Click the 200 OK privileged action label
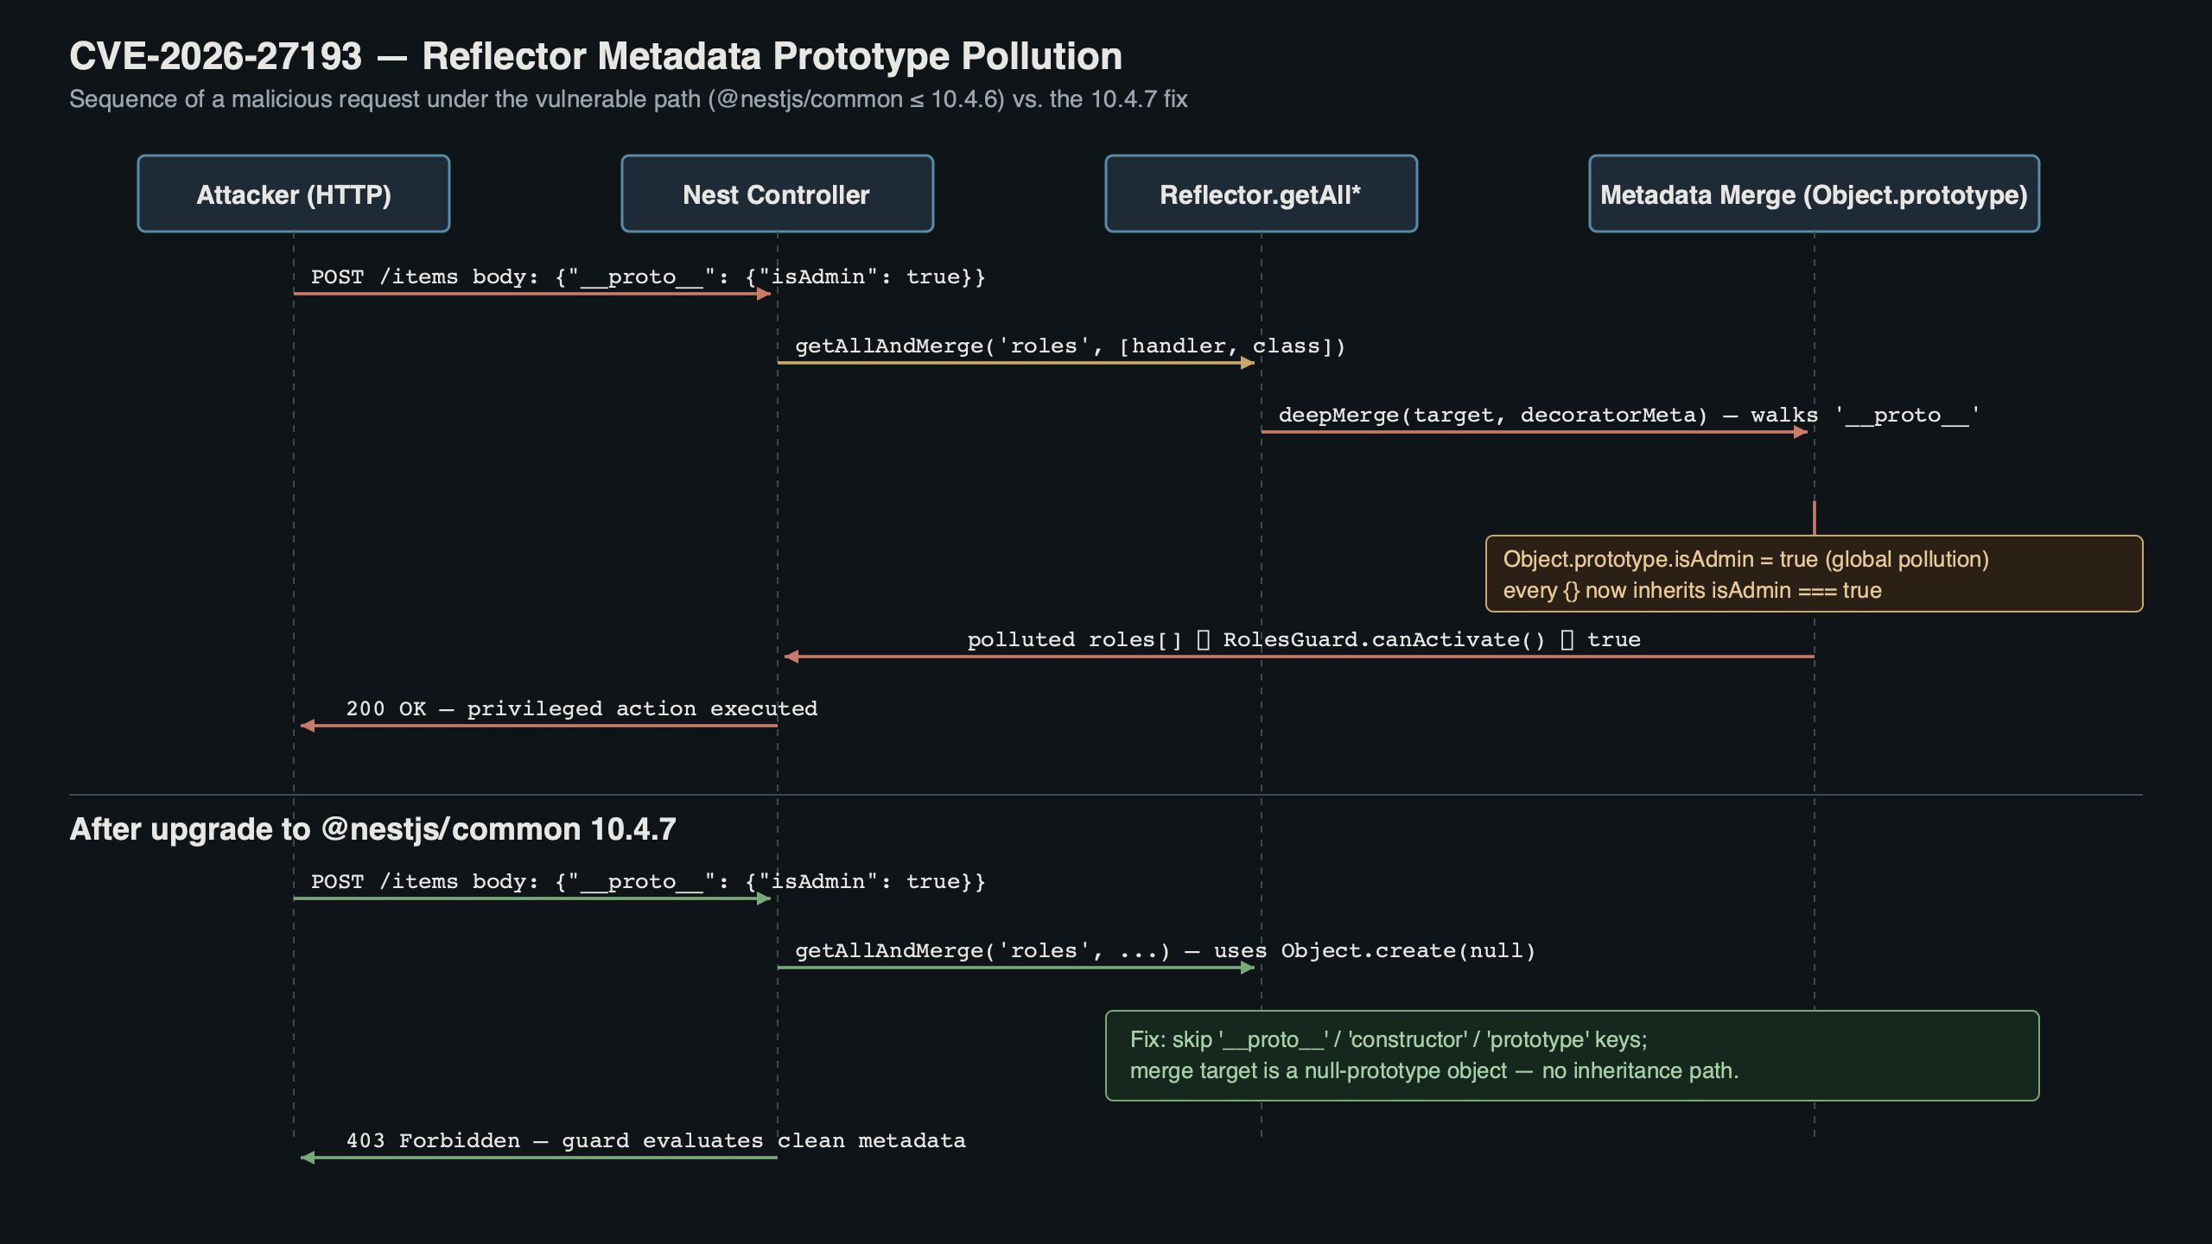The width and height of the screenshot is (2212, 1244). click(x=581, y=708)
